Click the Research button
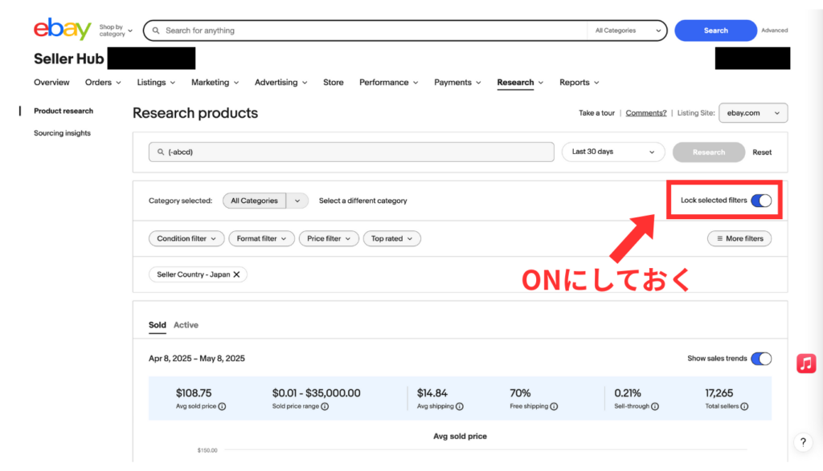The width and height of the screenshot is (823, 471). (709, 152)
